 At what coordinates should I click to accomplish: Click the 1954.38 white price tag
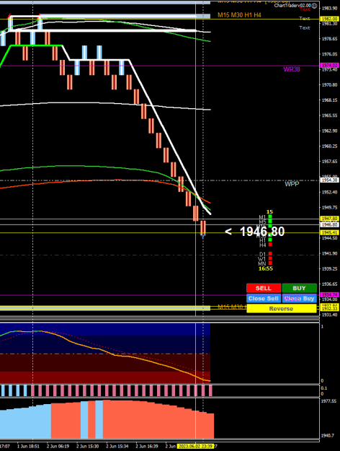coord(330,180)
